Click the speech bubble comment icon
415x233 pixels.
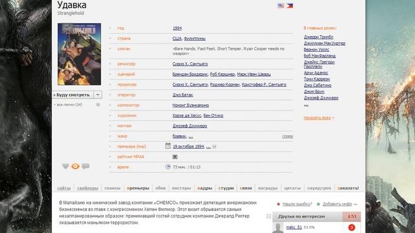tap(86, 166)
